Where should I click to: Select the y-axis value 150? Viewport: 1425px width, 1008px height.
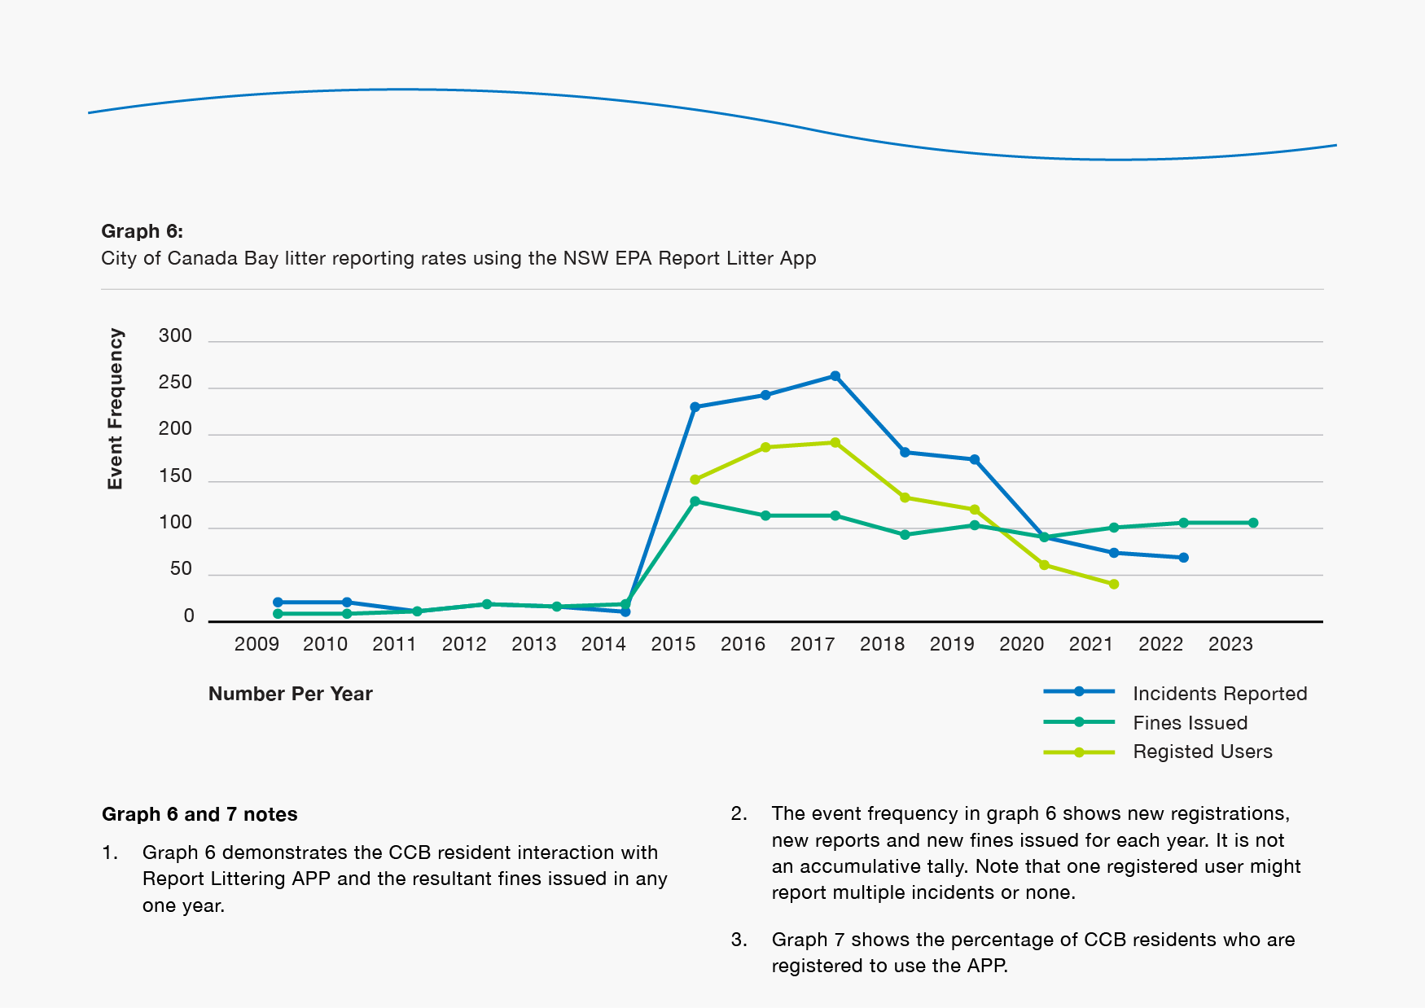click(175, 476)
